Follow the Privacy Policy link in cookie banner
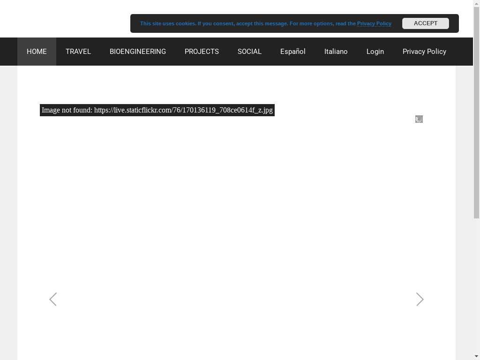The height and width of the screenshot is (360, 480). tap(374, 23)
